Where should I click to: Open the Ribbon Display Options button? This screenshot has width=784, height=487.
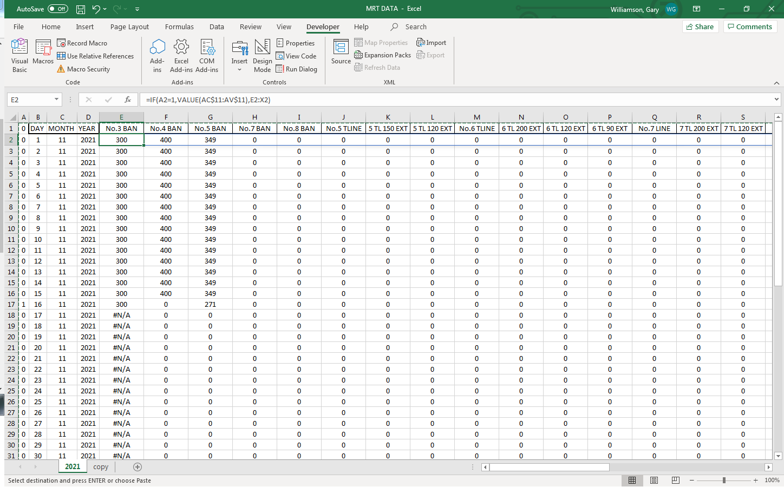pos(697,9)
